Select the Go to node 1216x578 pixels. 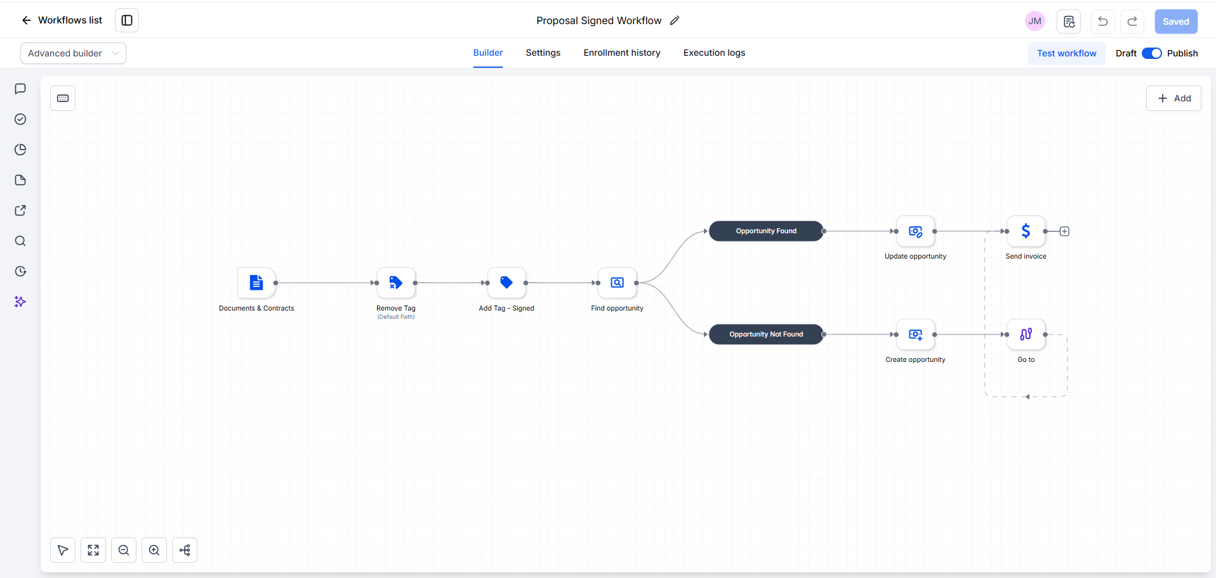(x=1026, y=335)
